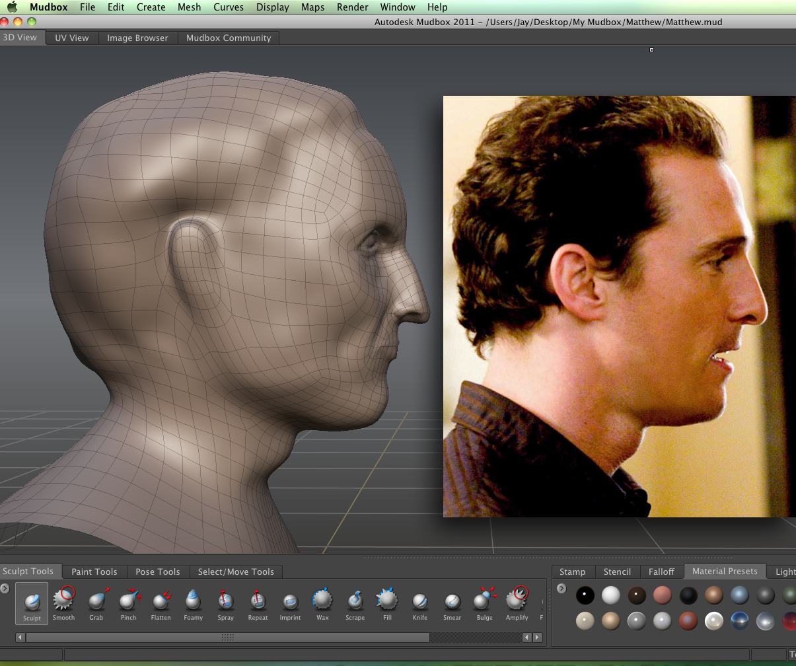Click the tool tray horizontal scrollbar
796x666 pixels.
[228, 638]
